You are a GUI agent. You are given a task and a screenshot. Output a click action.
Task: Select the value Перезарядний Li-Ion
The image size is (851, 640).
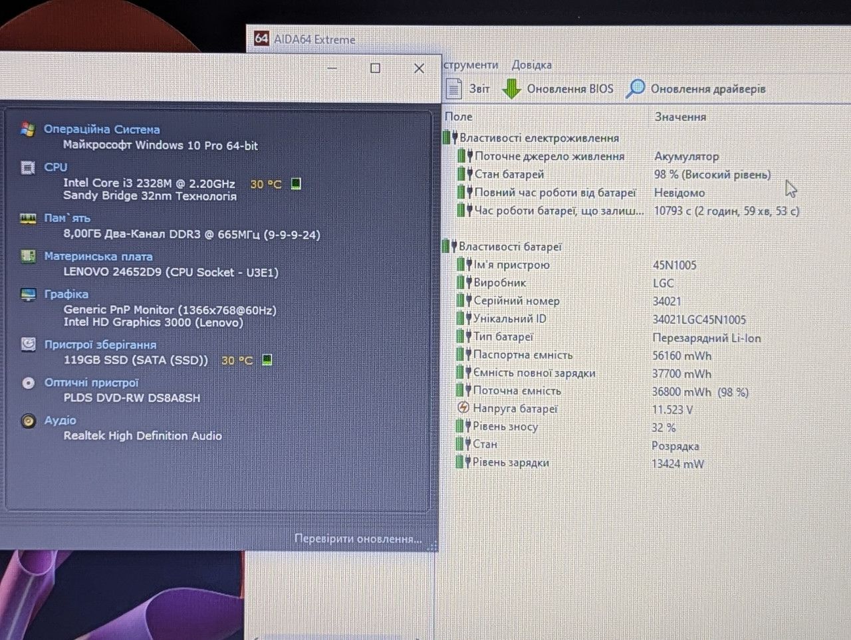click(707, 338)
